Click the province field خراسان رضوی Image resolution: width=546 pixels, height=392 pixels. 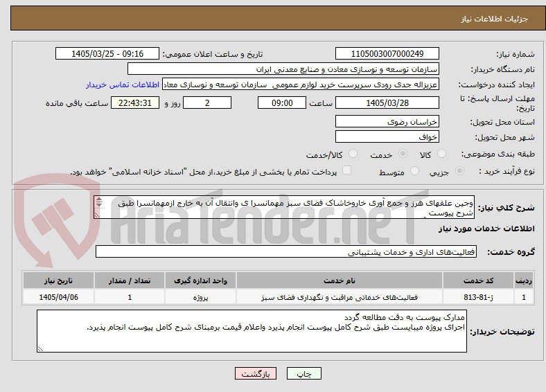tap(387, 121)
